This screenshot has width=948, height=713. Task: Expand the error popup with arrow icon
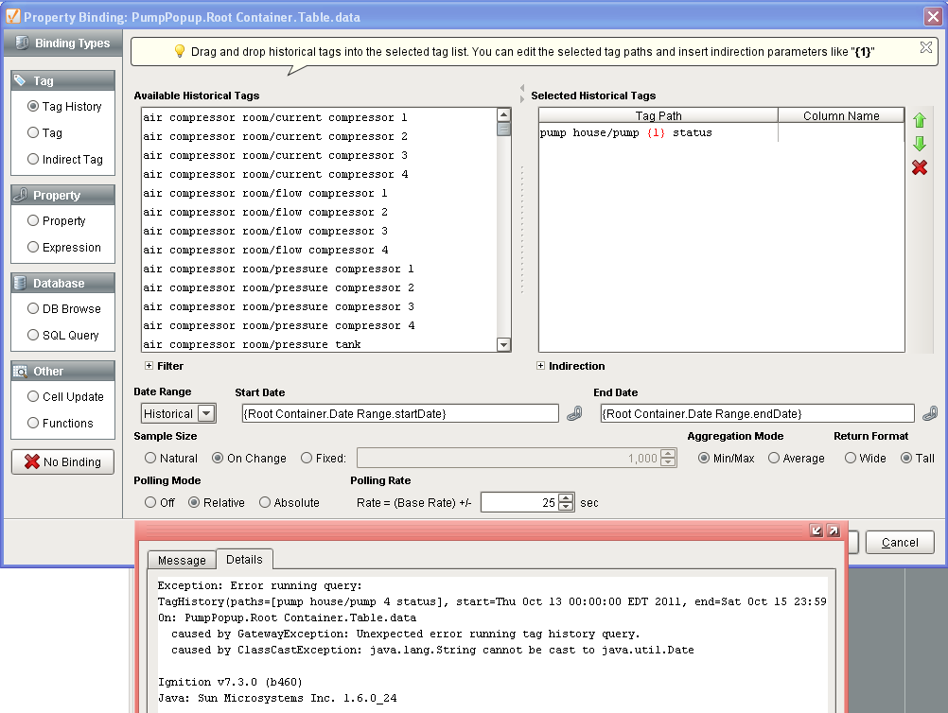pos(834,530)
